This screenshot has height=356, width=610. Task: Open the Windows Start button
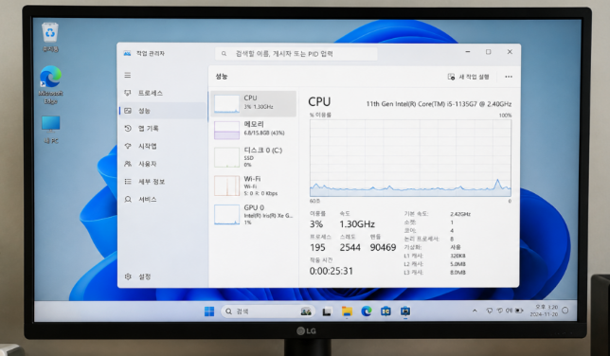[x=209, y=311]
